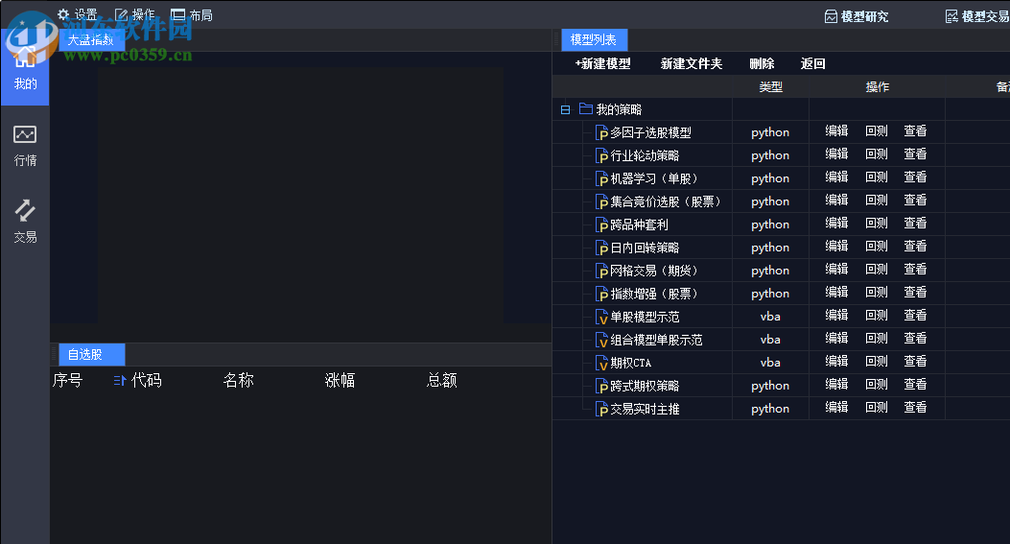Screen dimensions: 1010x544
Task: Click 回测 for 行业轮动策略
Action: 877,154
